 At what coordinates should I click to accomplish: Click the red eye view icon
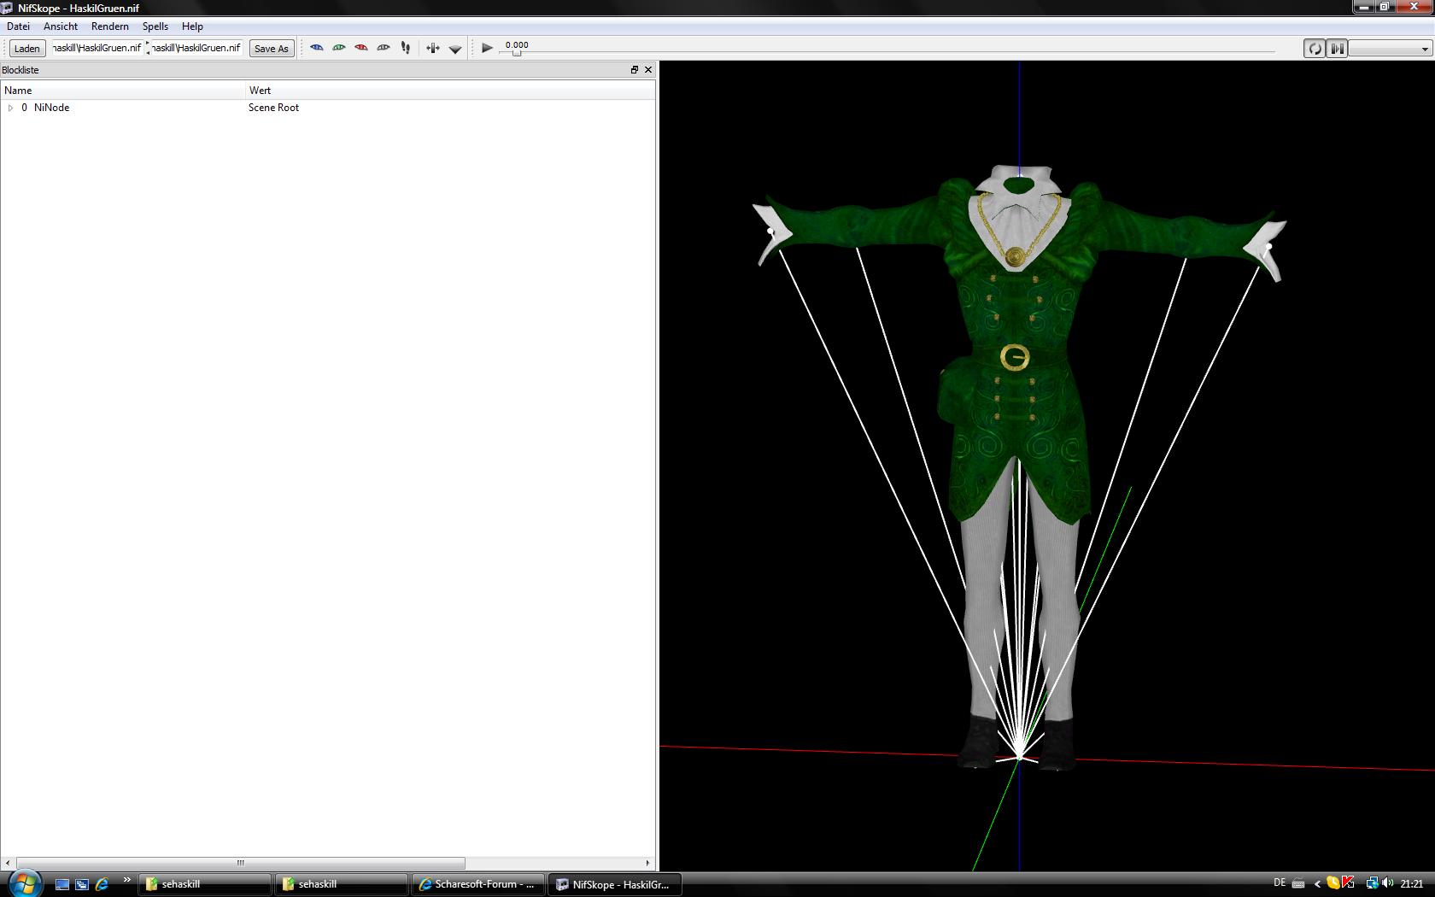(361, 48)
